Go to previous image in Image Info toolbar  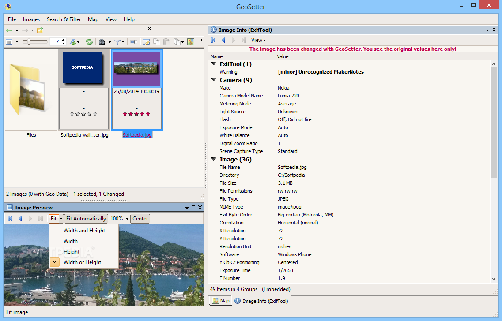coord(223,40)
